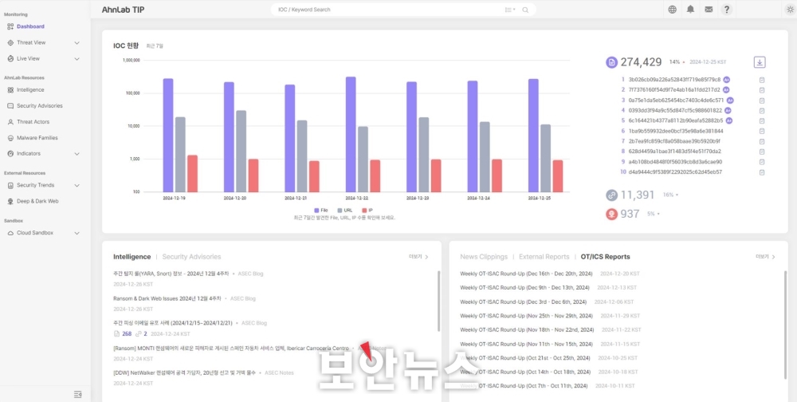Image resolution: width=797 pixels, height=402 pixels.
Task: Click the 937 IP count icon
Action: 611,215
